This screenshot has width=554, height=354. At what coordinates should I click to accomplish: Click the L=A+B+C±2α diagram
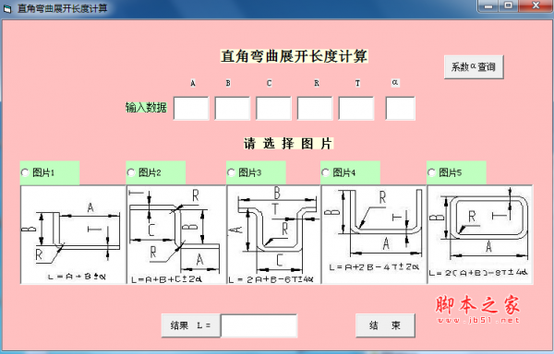(x=176, y=234)
